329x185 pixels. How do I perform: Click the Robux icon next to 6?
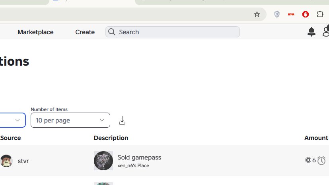tap(308, 160)
